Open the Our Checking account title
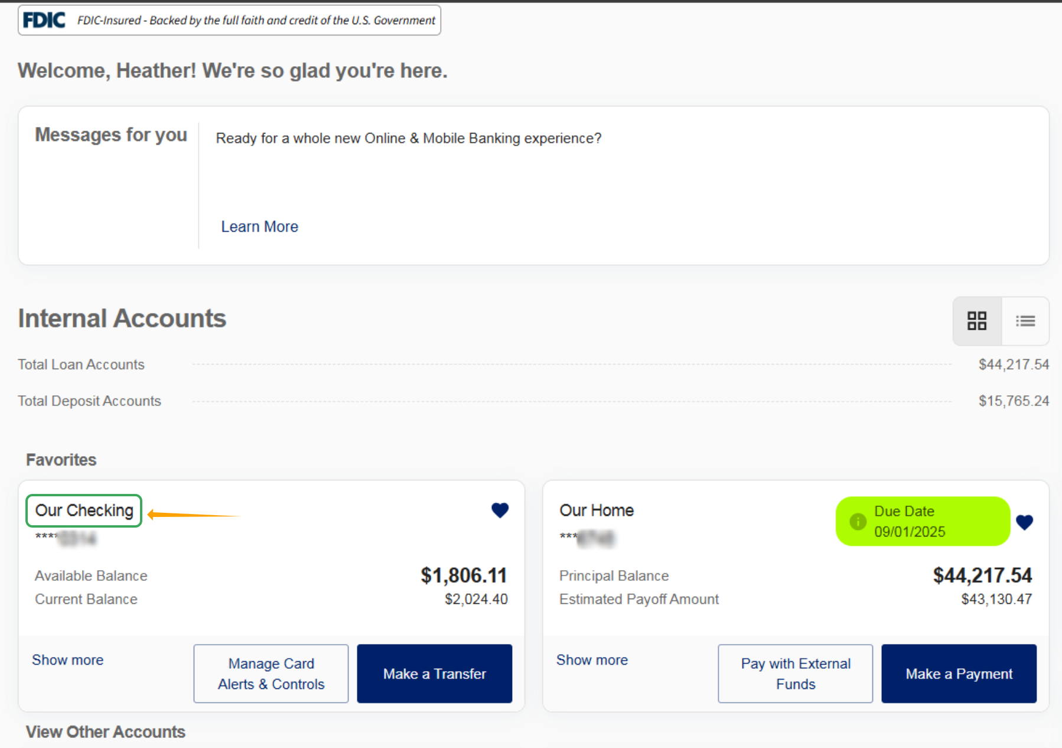 84,510
